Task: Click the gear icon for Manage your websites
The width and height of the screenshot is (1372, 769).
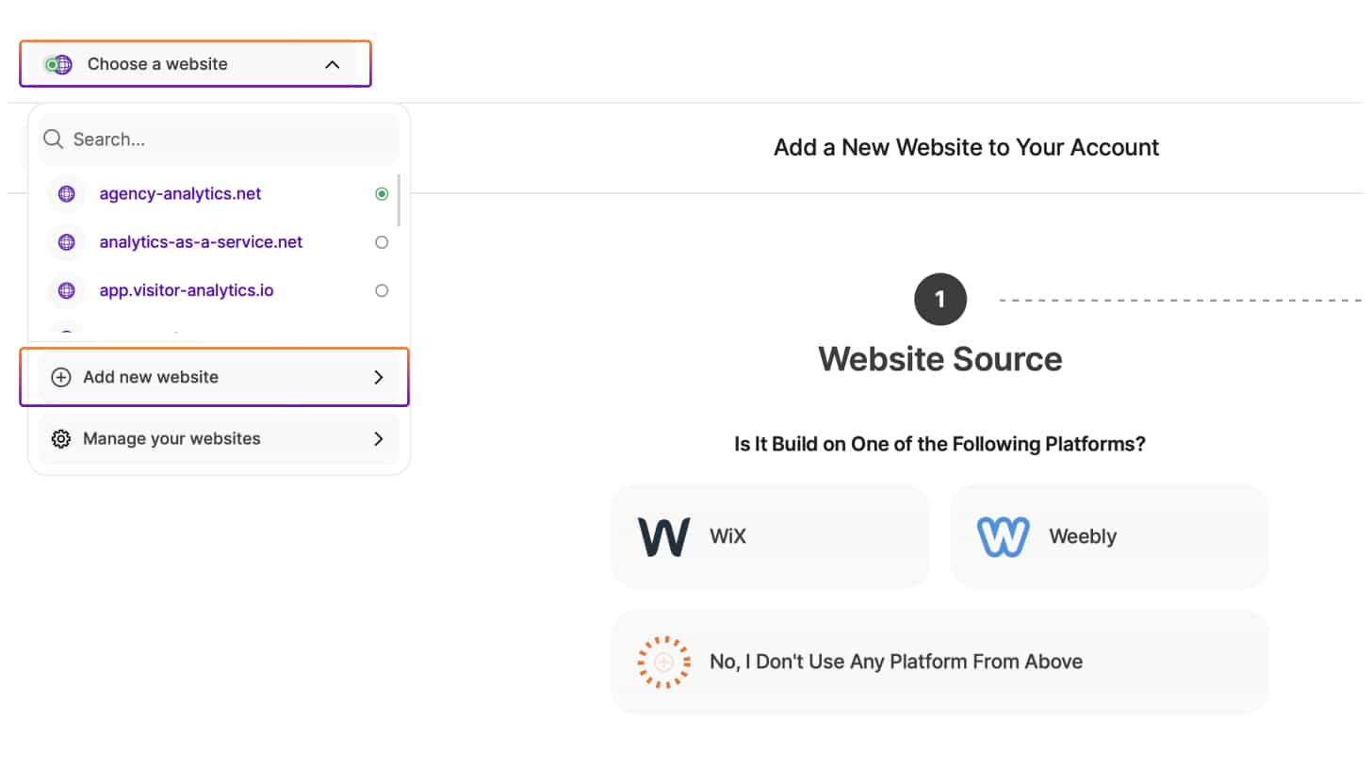Action: point(61,439)
